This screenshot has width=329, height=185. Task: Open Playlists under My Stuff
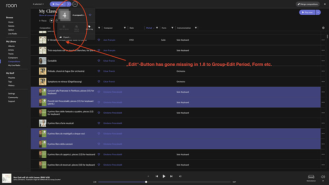pos(11,78)
